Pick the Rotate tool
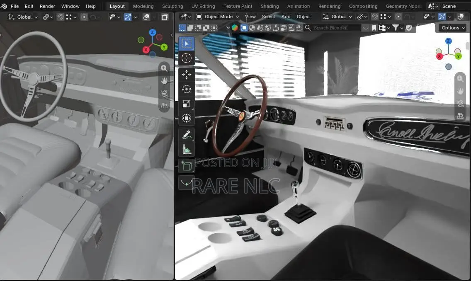Viewport: 471px width, 281px height. (187, 89)
